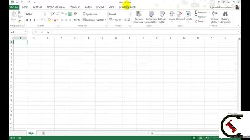The width and height of the screenshot is (250, 140).
Task: Open Formato condicional menu
Action: pos(139,17)
